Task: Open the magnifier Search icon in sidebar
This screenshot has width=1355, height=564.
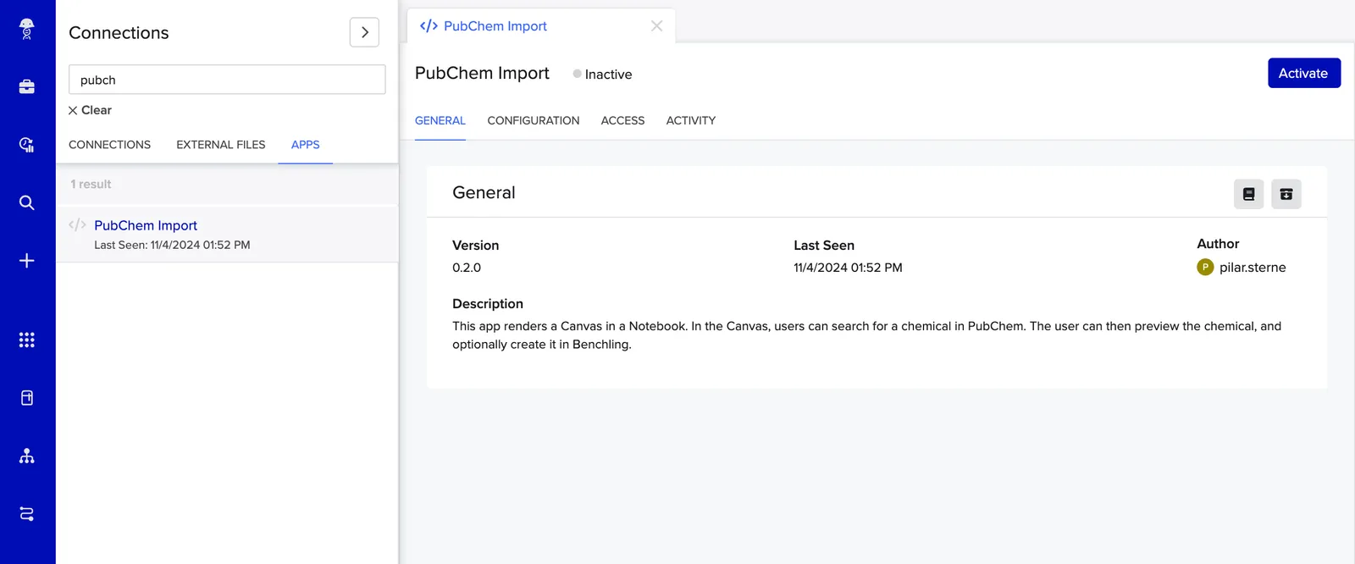Action: tap(27, 202)
